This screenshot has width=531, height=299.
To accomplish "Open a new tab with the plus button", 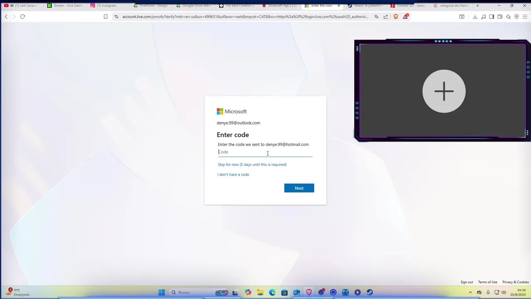I will (x=477, y=5).
